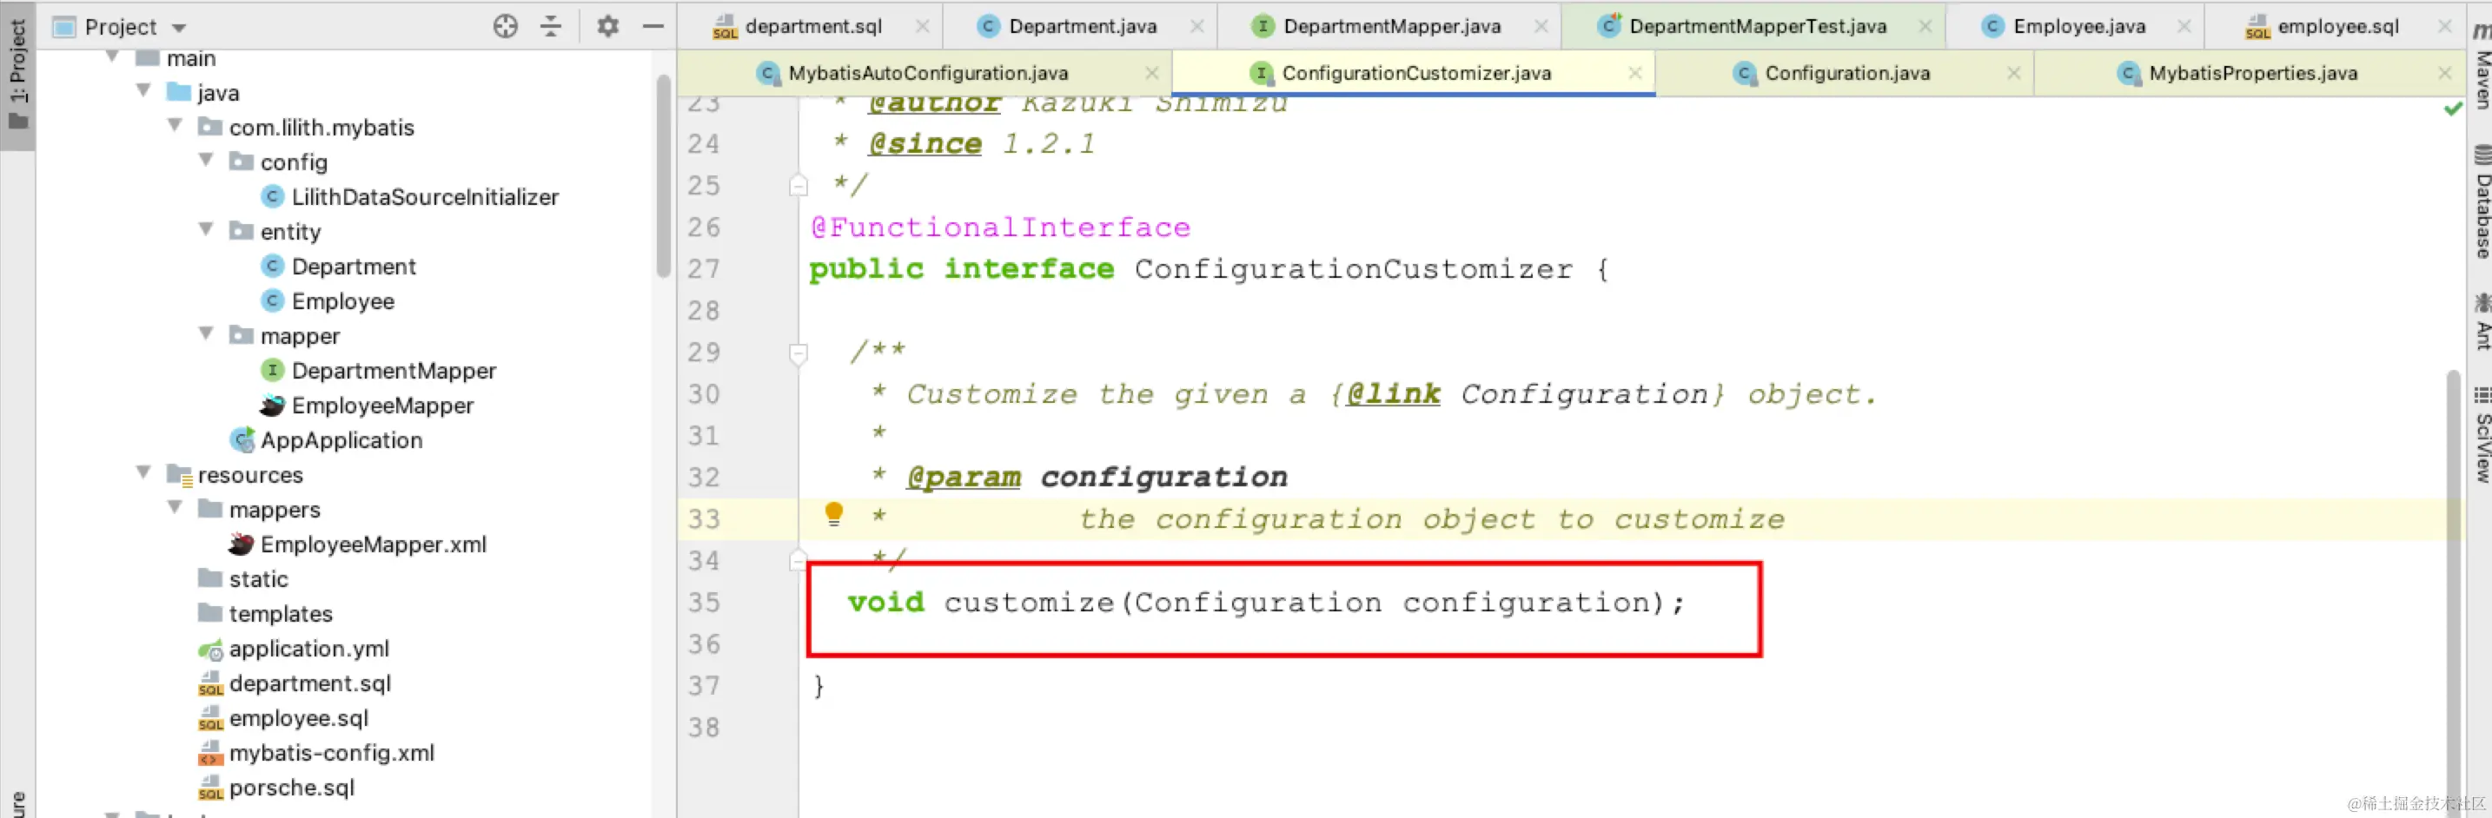The image size is (2492, 818).
Task: Click the ConfigurationCustomizer interface name
Action: click(x=1354, y=270)
